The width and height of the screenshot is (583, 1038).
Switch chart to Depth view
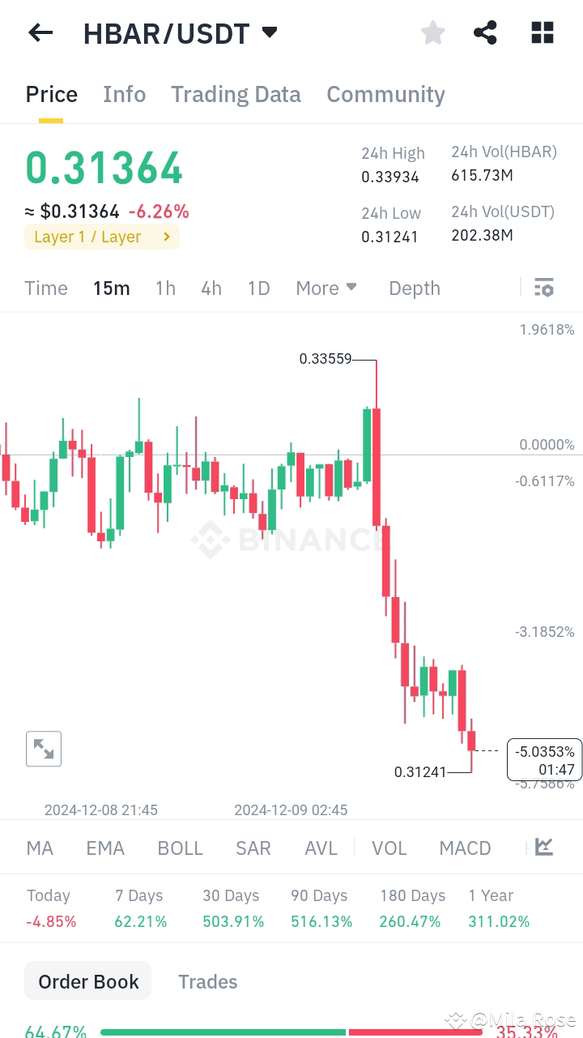414,288
